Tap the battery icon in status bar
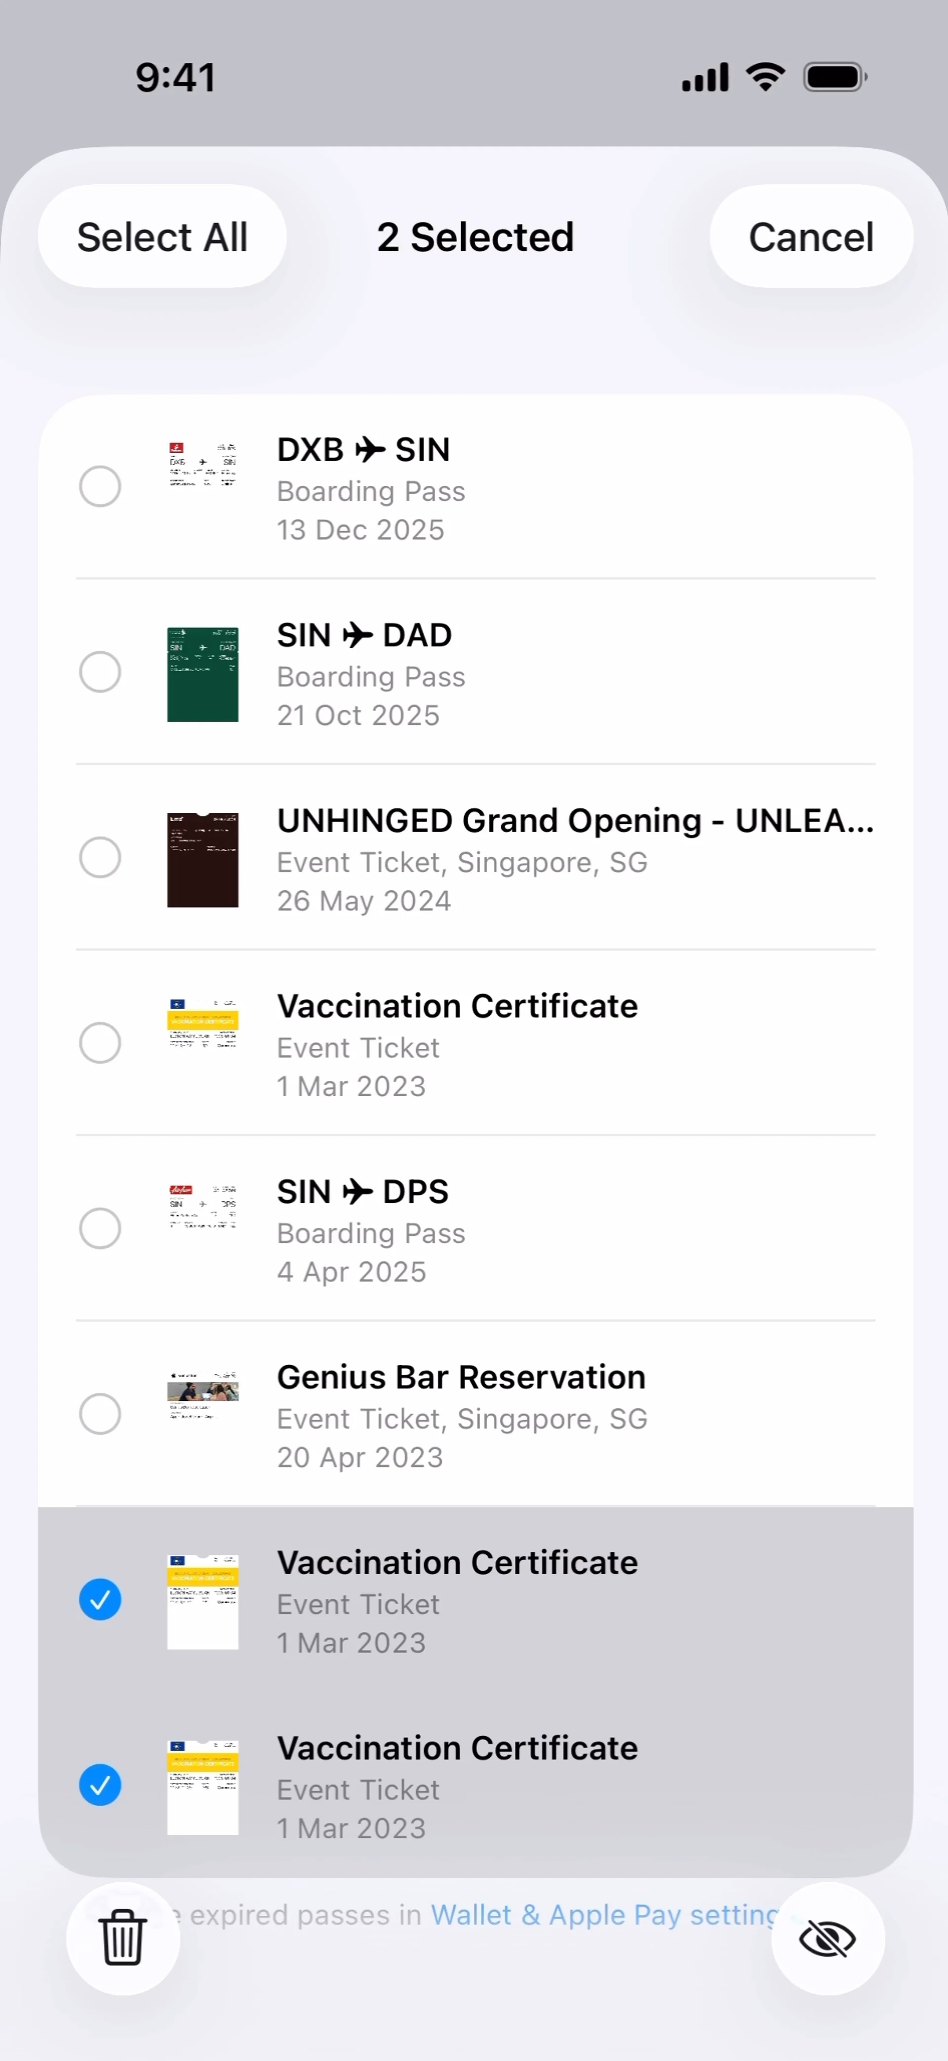 point(834,78)
